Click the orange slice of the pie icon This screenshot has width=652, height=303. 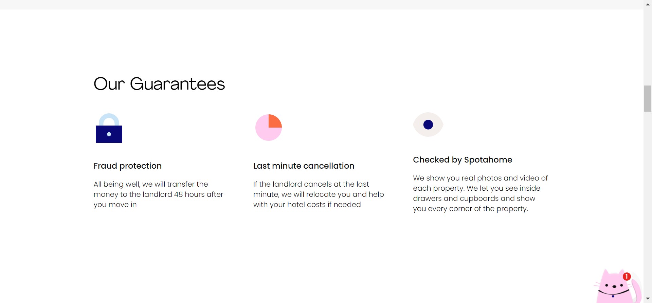tap(274, 121)
